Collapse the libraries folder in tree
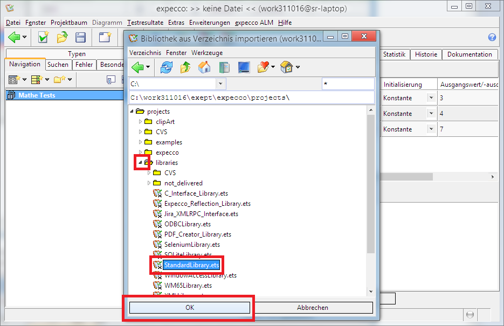This screenshot has width=504, height=326. tap(141, 163)
